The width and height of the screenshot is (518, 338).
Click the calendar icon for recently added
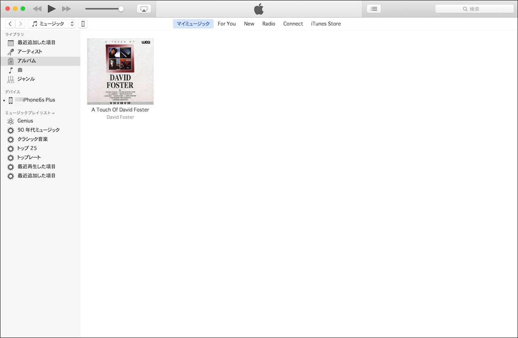coord(11,43)
